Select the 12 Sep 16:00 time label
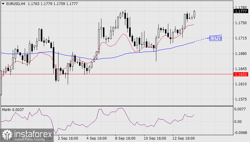 click(183, 138)
